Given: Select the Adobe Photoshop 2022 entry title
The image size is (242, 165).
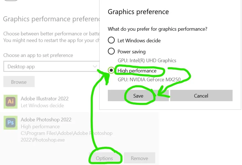Looking at the screenshot, I should [46, 120].
